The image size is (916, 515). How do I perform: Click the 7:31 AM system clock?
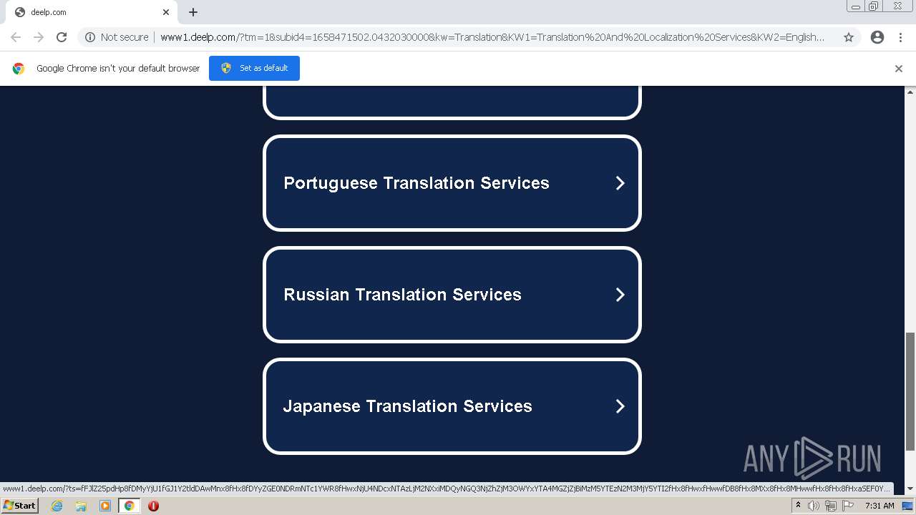880,506
